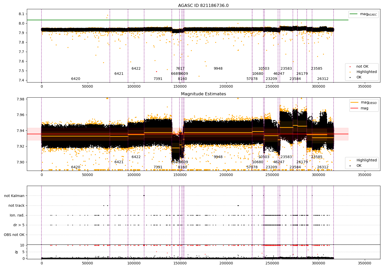This screenshot has height=269, width=384.
Task: Click OBSID label 57078 in top plot
Action: (252, 79)
